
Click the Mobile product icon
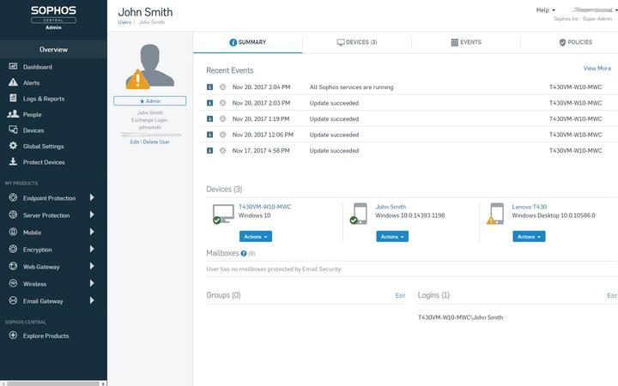coord(13,232)
